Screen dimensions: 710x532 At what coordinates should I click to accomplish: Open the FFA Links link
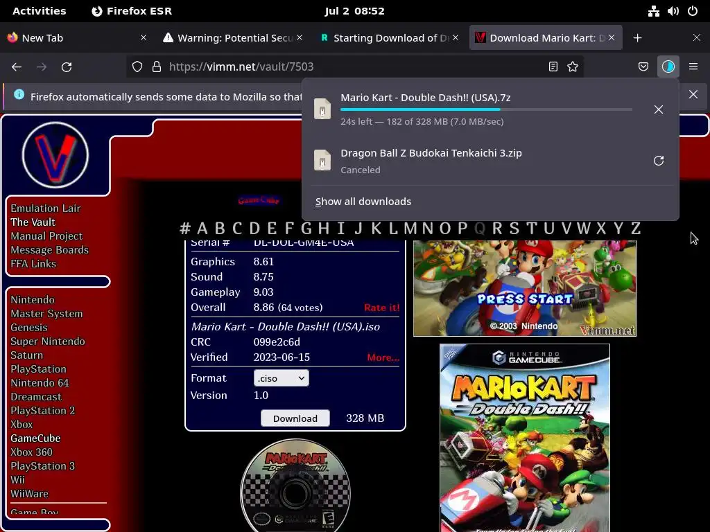coord(33,264)
